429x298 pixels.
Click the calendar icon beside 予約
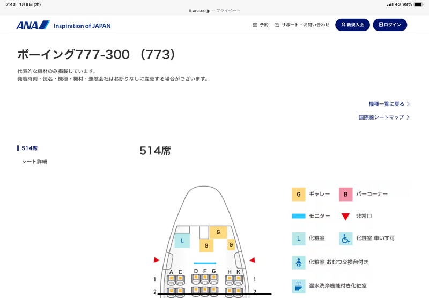255,25
